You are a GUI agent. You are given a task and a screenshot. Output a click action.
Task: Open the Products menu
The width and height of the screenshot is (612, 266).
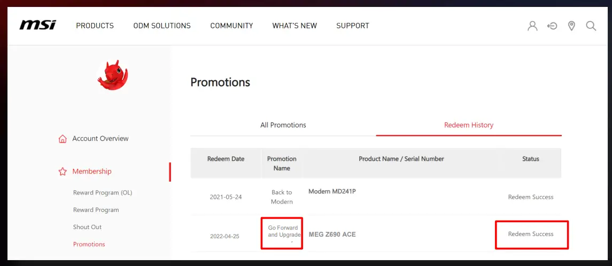point(95,26)
